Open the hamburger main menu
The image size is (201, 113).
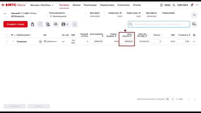click(3, 5)
